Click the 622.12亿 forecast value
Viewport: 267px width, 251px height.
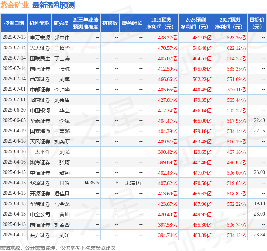click(x=236, y=48)
